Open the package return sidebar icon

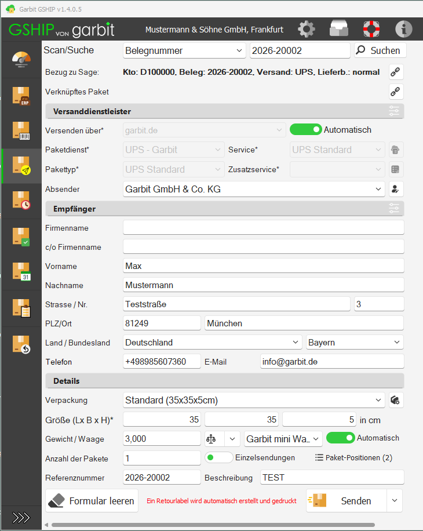(21, 345)
